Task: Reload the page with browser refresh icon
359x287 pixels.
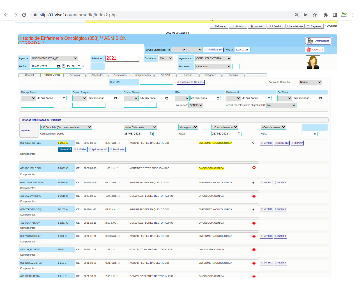Action: [24, 15]
